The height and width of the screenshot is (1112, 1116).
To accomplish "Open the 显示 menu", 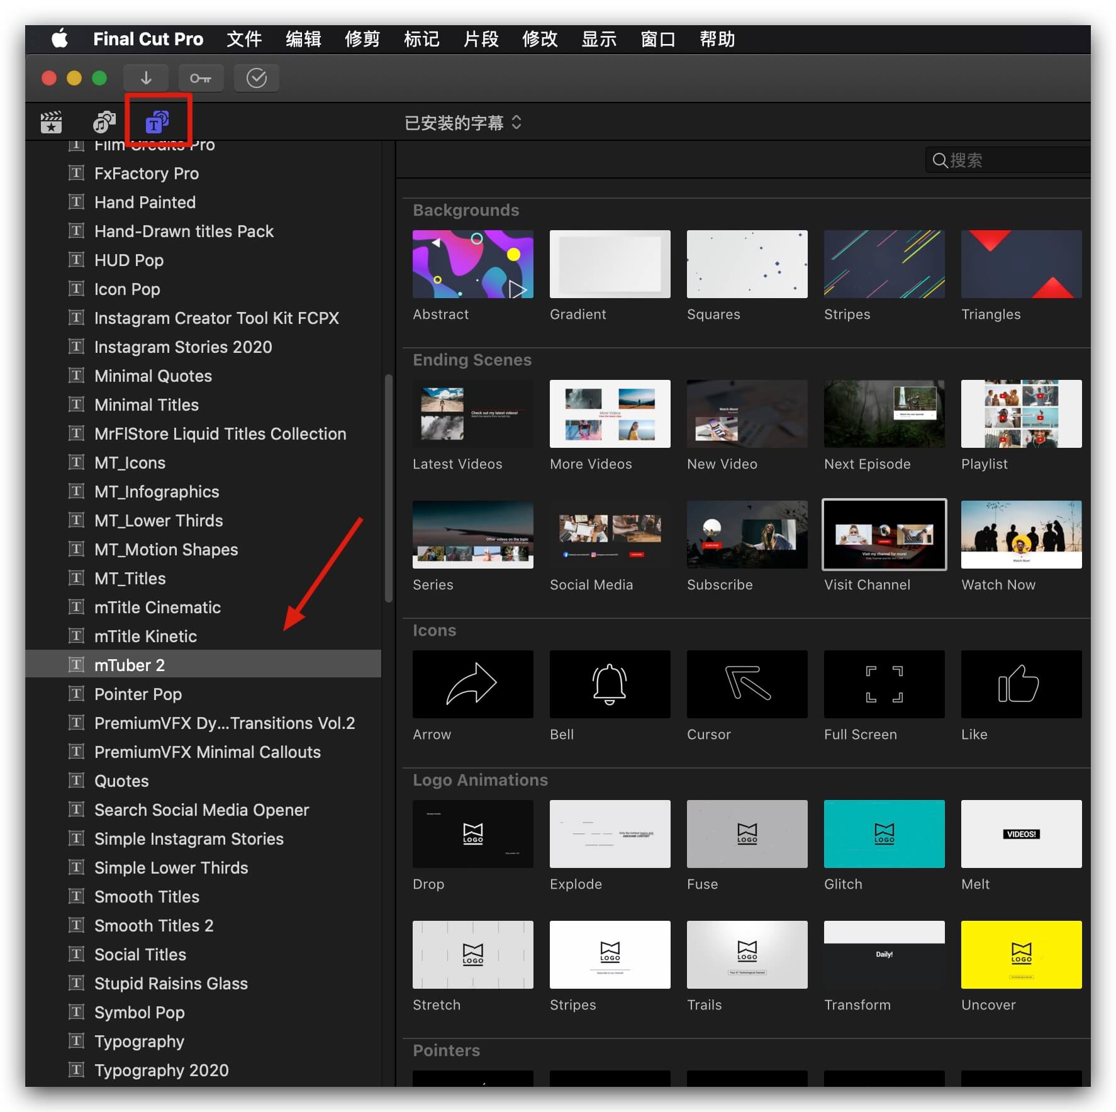I will pos(599,39).
